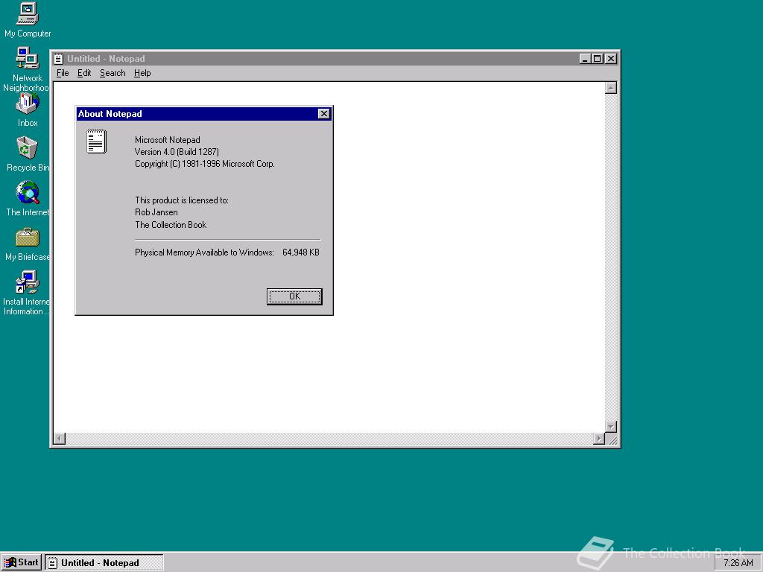The height and width of the screenshot is (572, 763).
Task: Open the Edit menu in Notepad
Action: coord(84,73)
